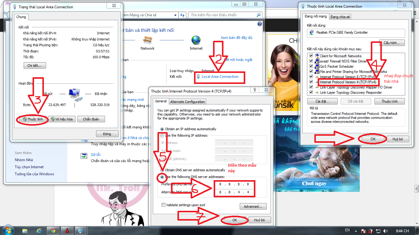The width and height of the screenshot is (419, 235).
Task: Click the Cấu hình... button
Action: [x=392, y=43]
